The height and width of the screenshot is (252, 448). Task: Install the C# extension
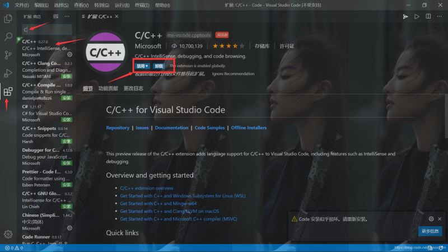(x=67, y=120)
